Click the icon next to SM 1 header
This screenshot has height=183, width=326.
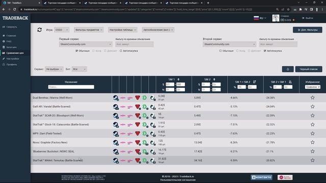[178, 79]
